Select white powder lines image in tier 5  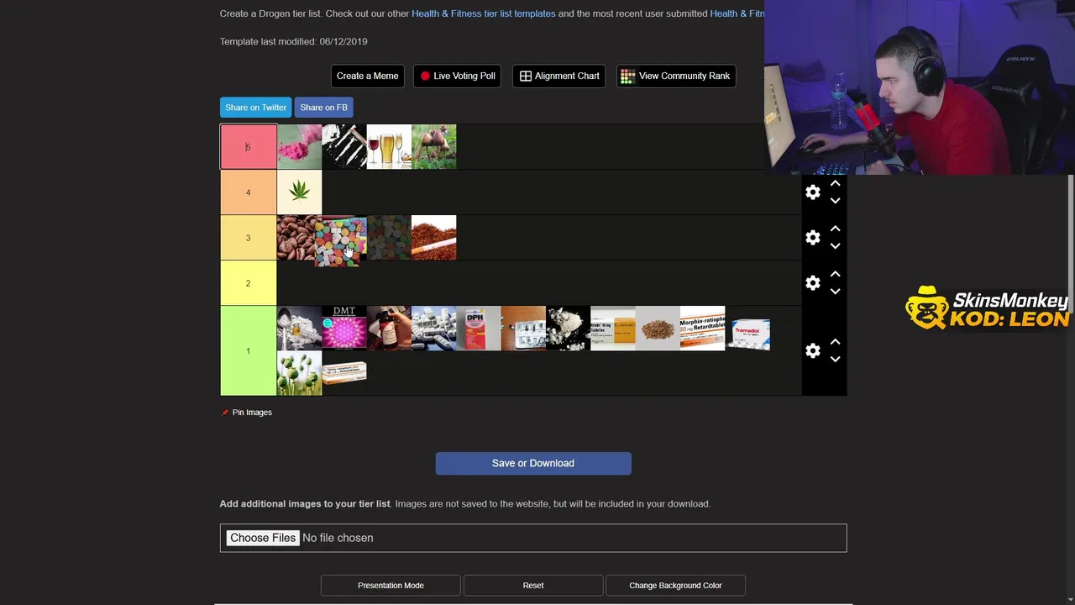click(344, 147)
